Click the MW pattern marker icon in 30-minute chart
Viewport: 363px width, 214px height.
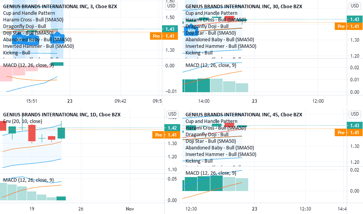(192, 29)
